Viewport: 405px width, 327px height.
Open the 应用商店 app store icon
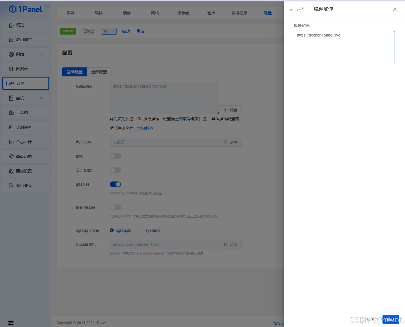pyautogui.click(x=11, y=40)
